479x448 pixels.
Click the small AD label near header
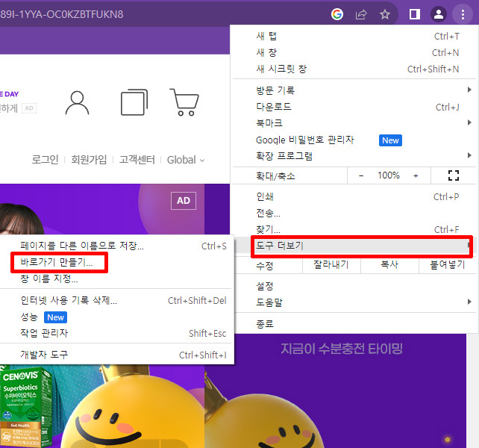(x=29, y=108)
